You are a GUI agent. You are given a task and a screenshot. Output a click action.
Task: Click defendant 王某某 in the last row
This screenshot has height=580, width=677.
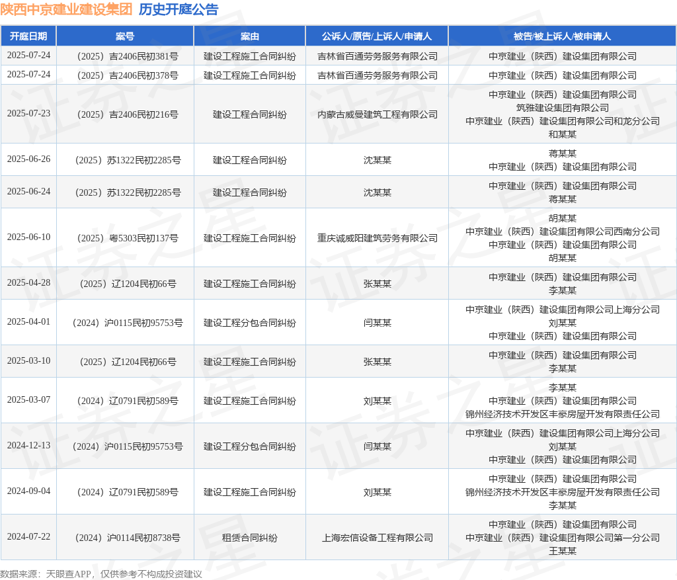coord(562,551)
